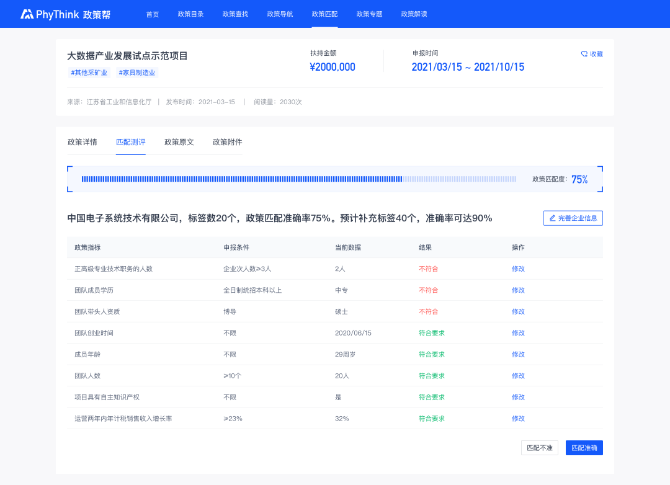670x485 pixels.
Task: Open the 政策附件 tab
Action: (228, 142)
